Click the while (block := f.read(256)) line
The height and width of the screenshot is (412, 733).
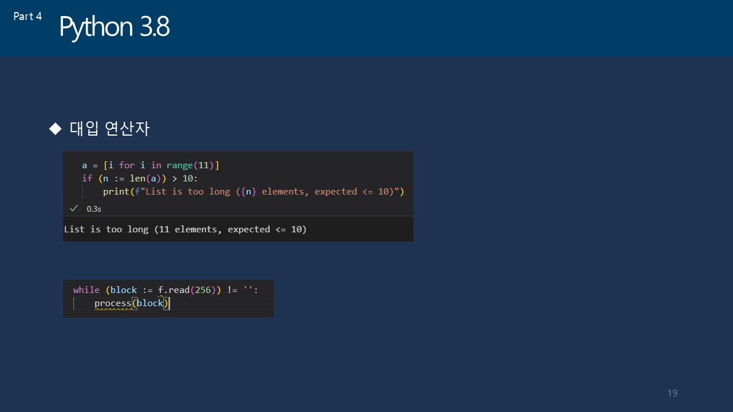[x=165, y=290]
